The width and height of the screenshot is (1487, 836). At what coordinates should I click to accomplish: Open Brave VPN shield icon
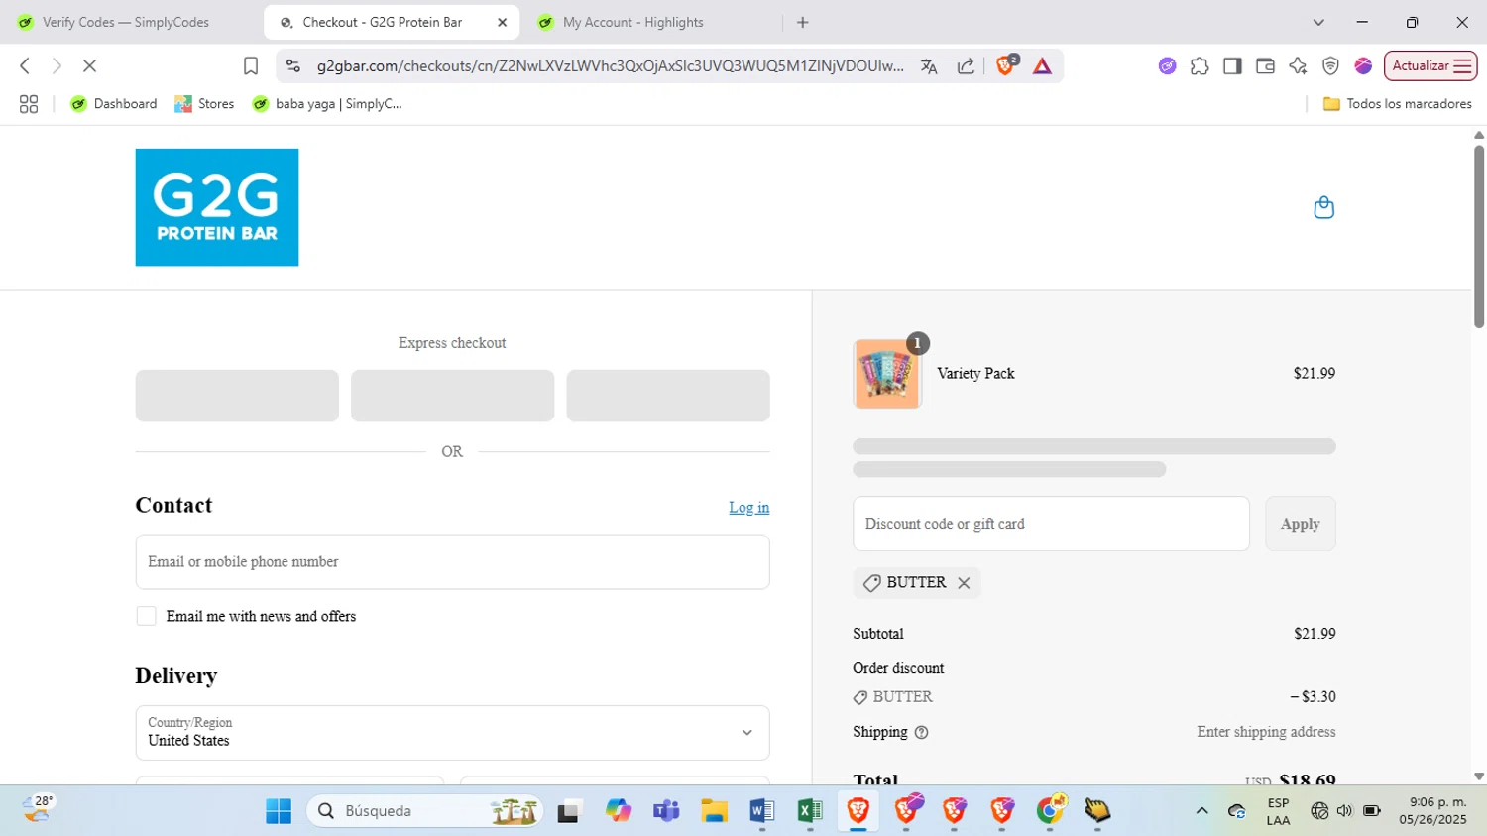click(1330, 66)
